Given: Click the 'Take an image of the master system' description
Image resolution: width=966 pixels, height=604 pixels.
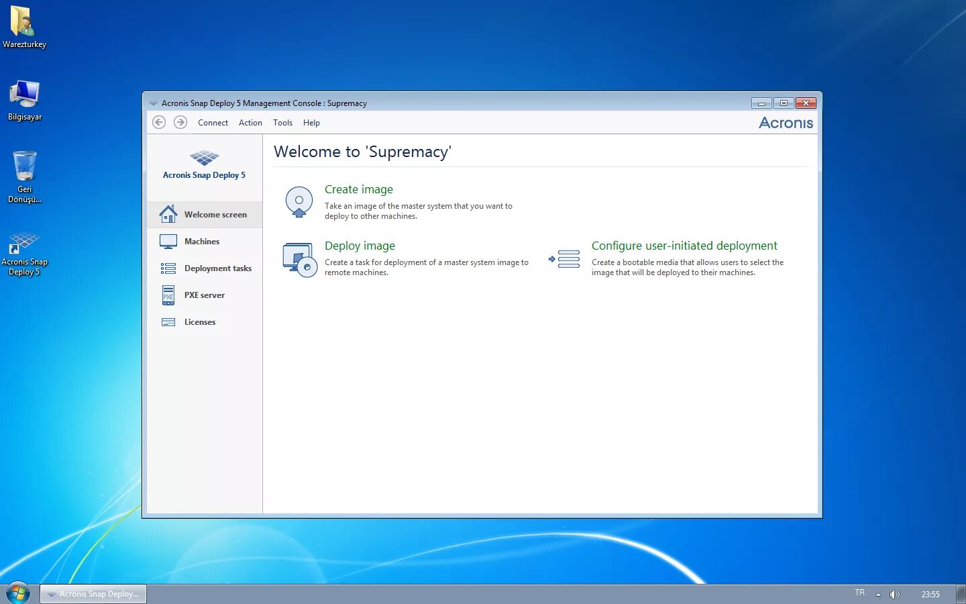Looking at the screenshot, I should pyautogui.click(x=419, y=211).
